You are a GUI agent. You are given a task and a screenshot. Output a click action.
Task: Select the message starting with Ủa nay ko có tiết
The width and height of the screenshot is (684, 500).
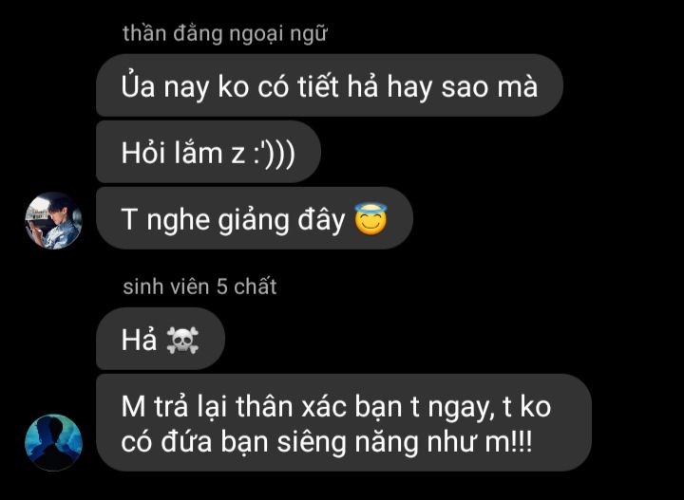(330, 85)
